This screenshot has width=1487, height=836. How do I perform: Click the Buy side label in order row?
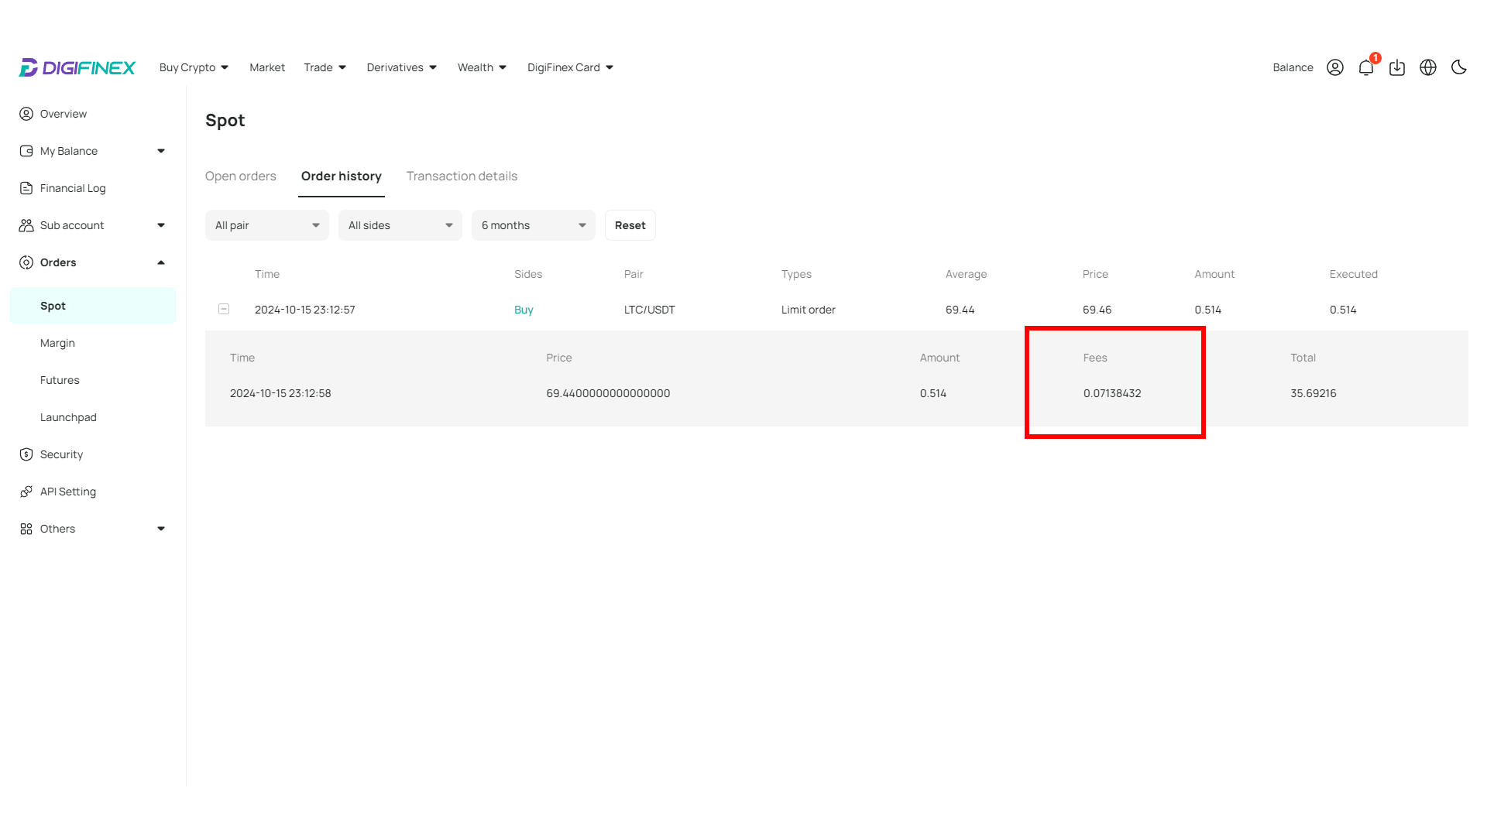click(x=524, y=310)
